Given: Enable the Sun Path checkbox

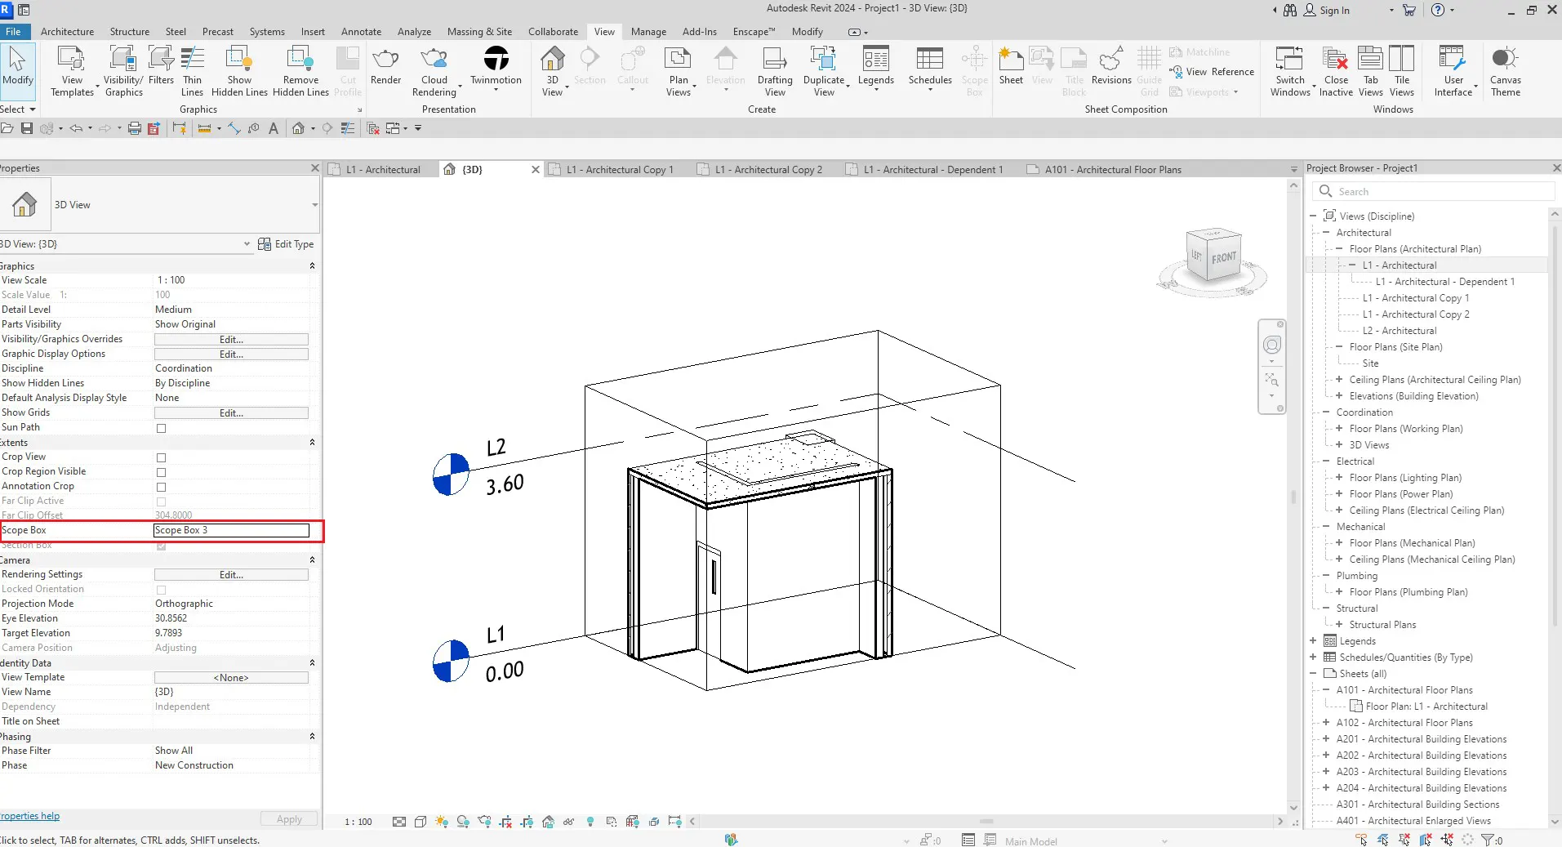Looking at the screenshot, I should [x=161, y=428].
